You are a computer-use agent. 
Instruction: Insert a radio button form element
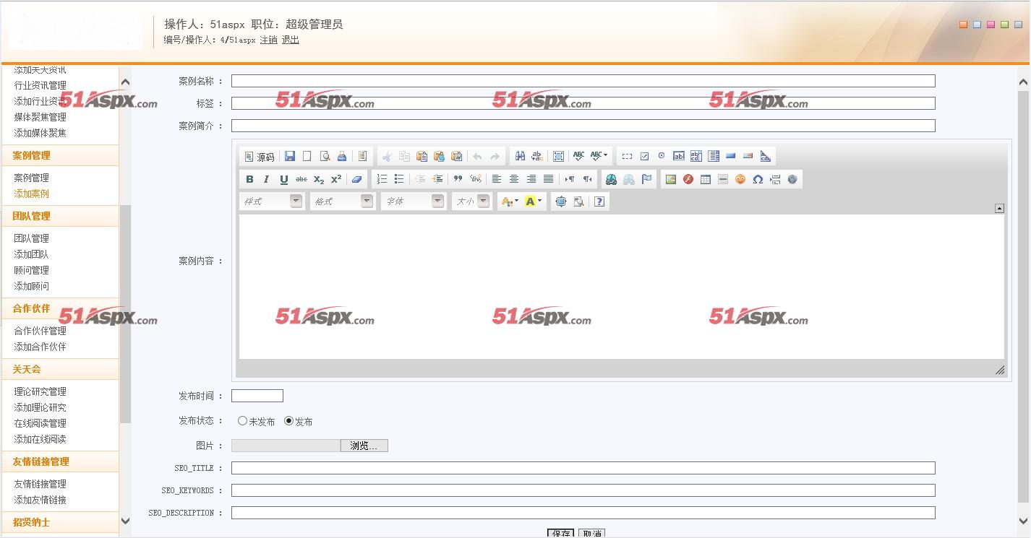pyautogui.click(x=661, y=156)
